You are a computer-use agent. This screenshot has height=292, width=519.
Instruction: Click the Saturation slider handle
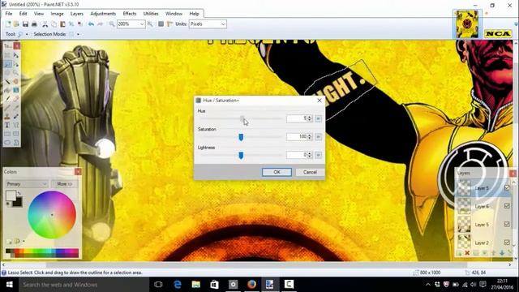click(x=241, y=137)
